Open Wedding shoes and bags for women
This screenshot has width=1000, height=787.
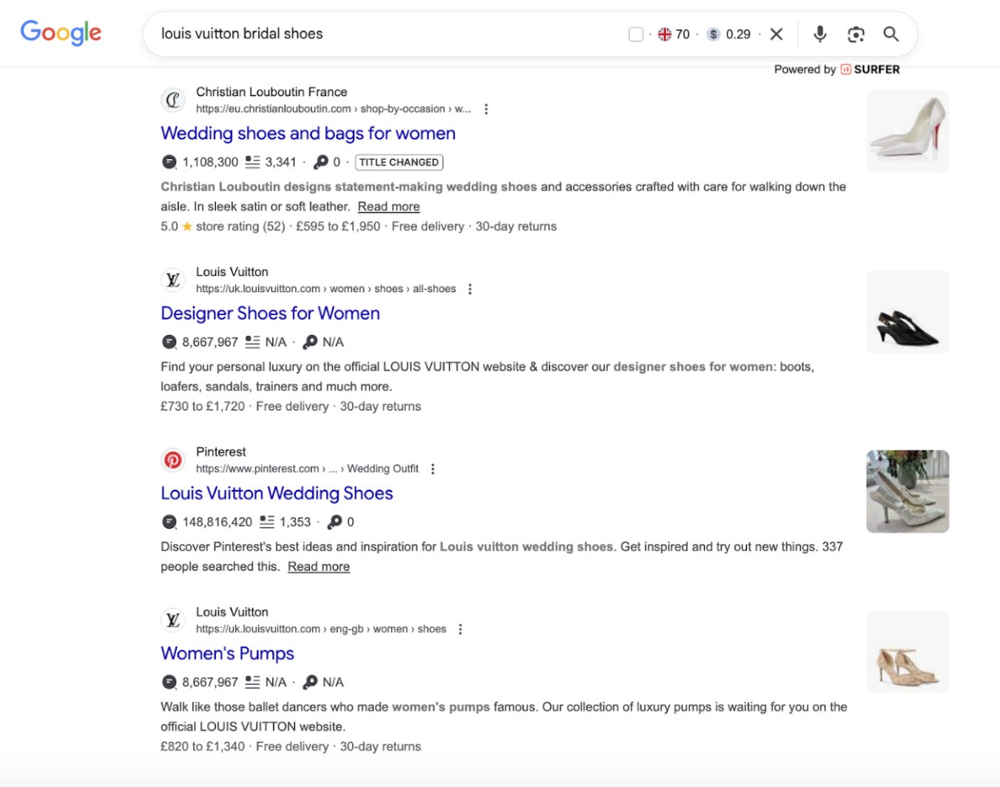(308, 133)
